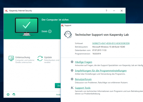Open the Benutzerforum link
The width and height of the screenshot is (143, 102).
click(83, 79)
